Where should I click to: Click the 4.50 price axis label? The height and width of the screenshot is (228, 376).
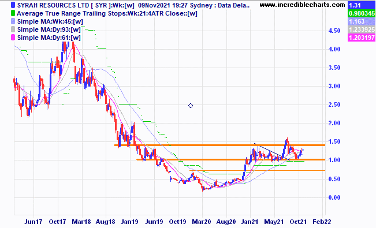(x=334, y=31)
